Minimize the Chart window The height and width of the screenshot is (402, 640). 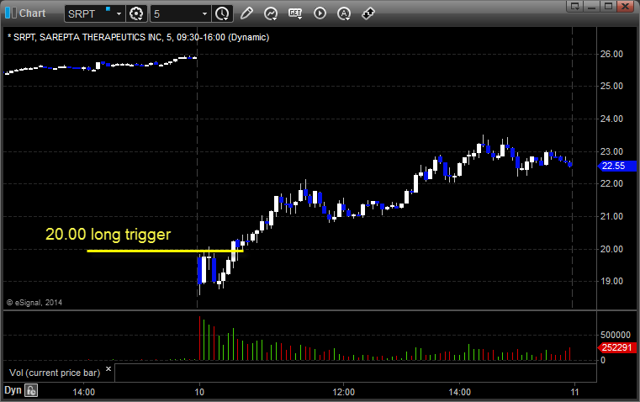pos(592,6)
